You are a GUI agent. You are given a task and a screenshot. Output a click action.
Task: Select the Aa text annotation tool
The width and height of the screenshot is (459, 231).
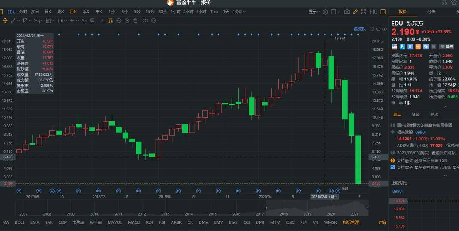click(x=84, y=21)
